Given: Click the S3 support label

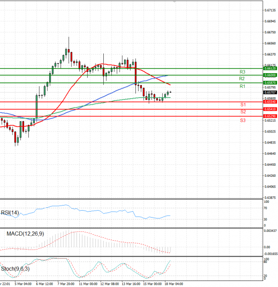Looking at the screenshot, I should pos(243,120).
